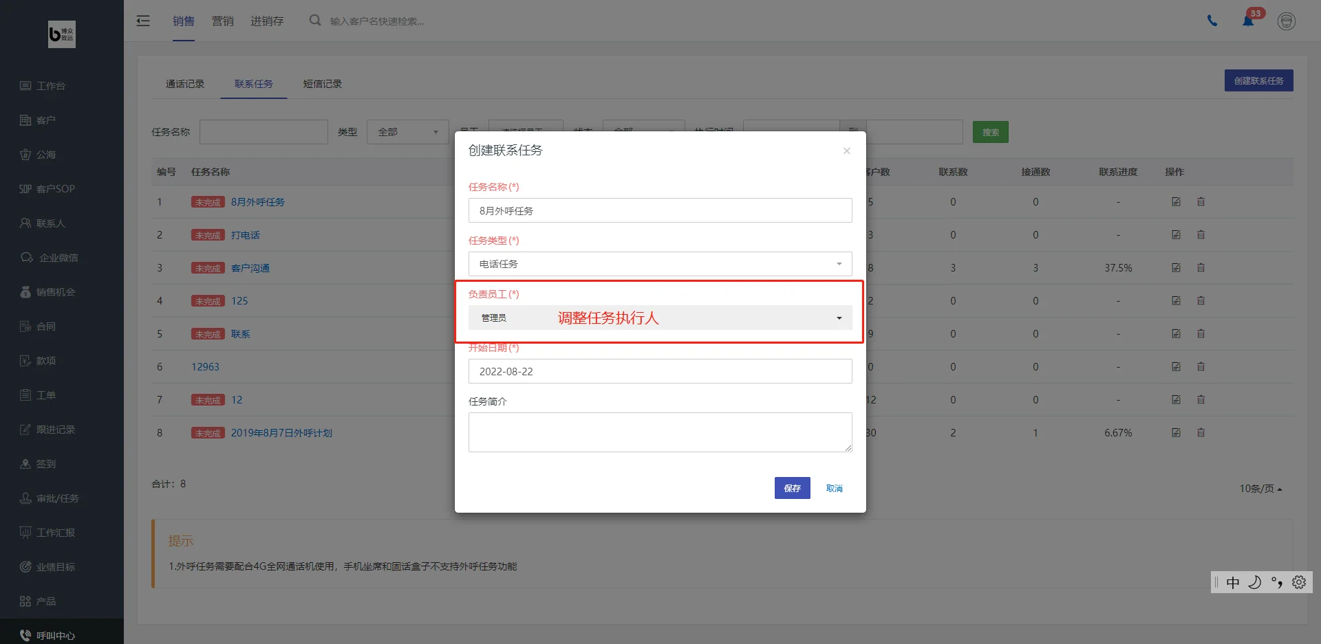
Task: Delete the 2019年8月7日外呼计划 row
Action: [x=1201, y=432]
